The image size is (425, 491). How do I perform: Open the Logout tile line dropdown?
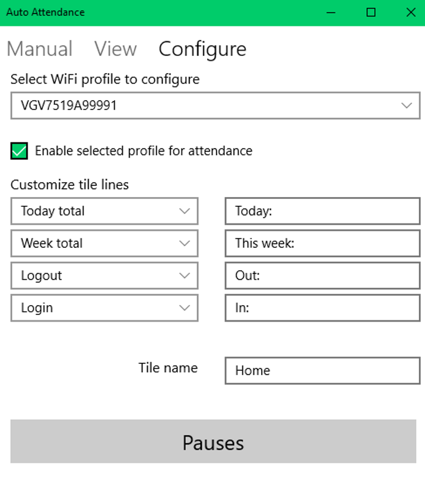104,276
